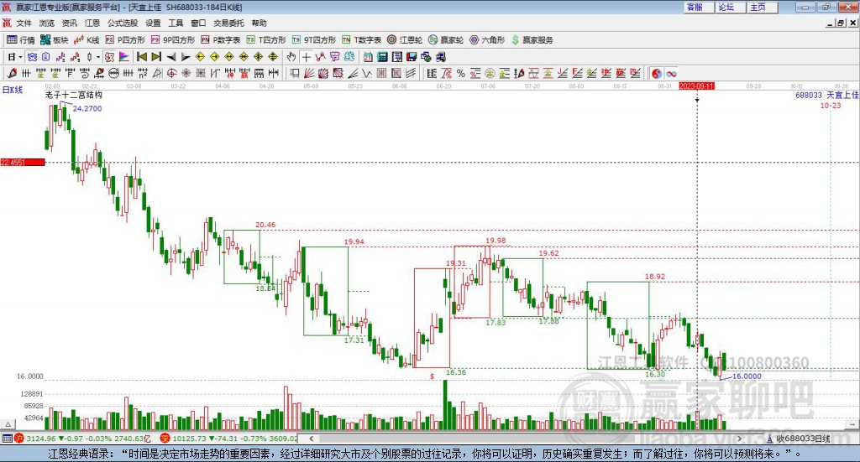The height and width of the screenshot is (462, 860).
Task: Select the hand pan tool
Action: coord(291,57)
